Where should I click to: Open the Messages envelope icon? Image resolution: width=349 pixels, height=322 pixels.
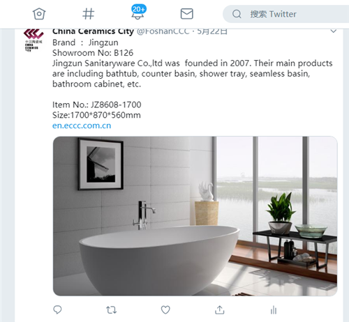[x=187, y=14]
